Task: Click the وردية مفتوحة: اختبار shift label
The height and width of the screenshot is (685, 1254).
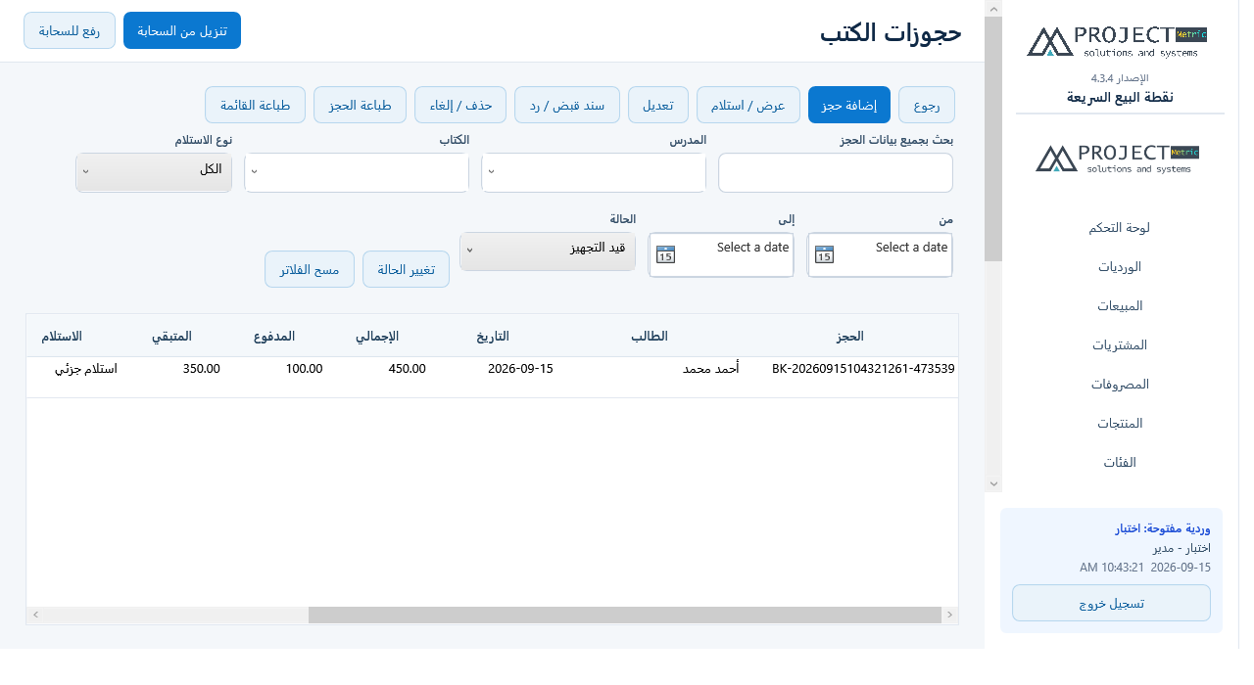Action: click(1163, 528)
